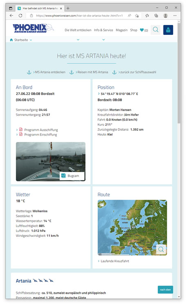This screenshot has width=186, height=304.
Task: Open the Magazin menu item
Action: 122,30
